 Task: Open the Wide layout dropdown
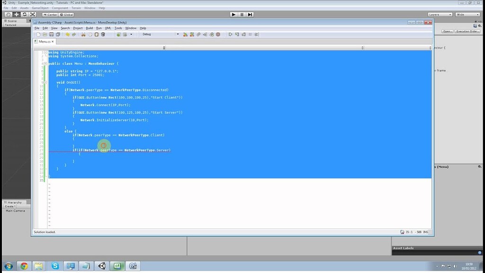(467, 14)
